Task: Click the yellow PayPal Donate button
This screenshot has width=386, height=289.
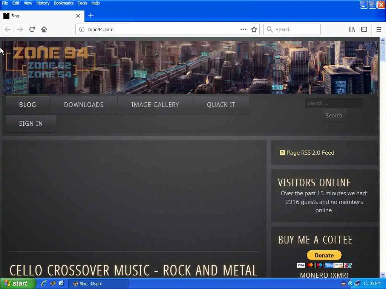Action: [324, 256]
